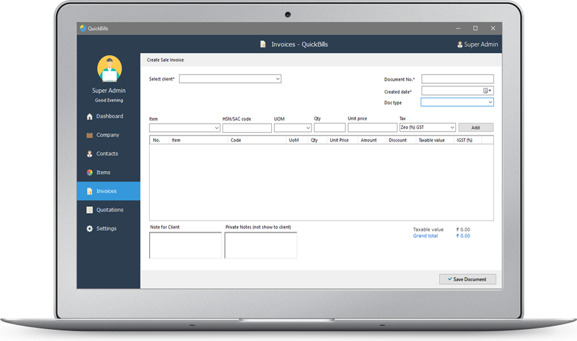Screen dimensions: 577x341
Task: Focus the Document No. input field
Action: pyautogui.click(x=457, y=79)
